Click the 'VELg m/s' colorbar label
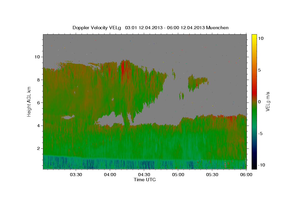 tap(268, 101)
